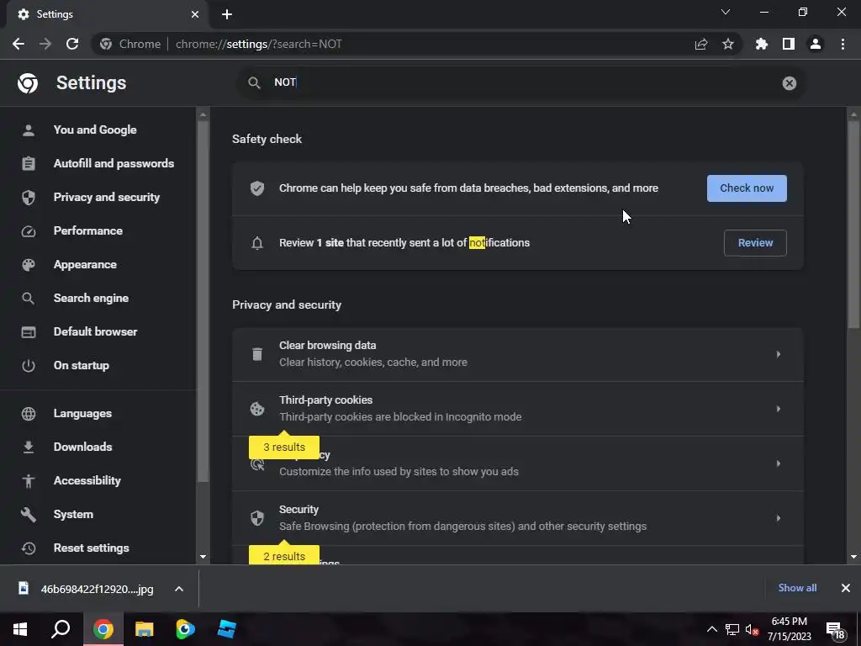This screenshot has width=861, height=646.
Task: Open Default browser settings
Action: pos(95,331)
